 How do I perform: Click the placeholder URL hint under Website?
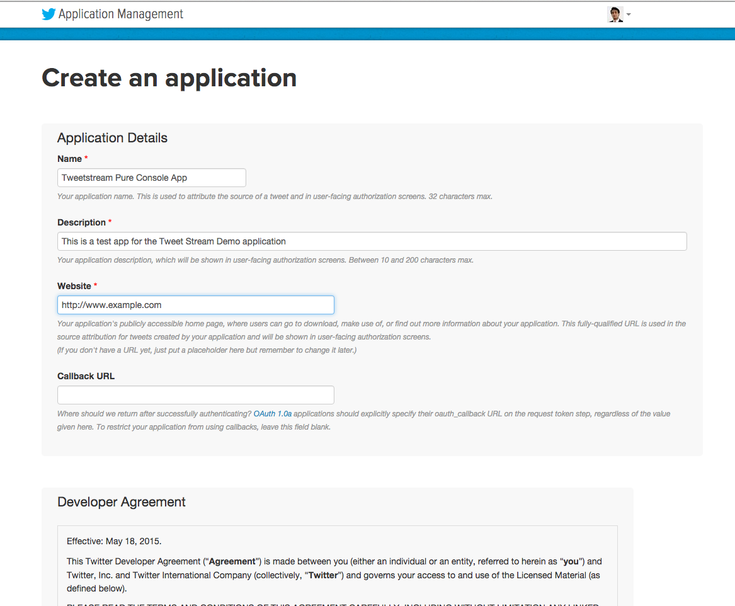(x=207, y=350)
